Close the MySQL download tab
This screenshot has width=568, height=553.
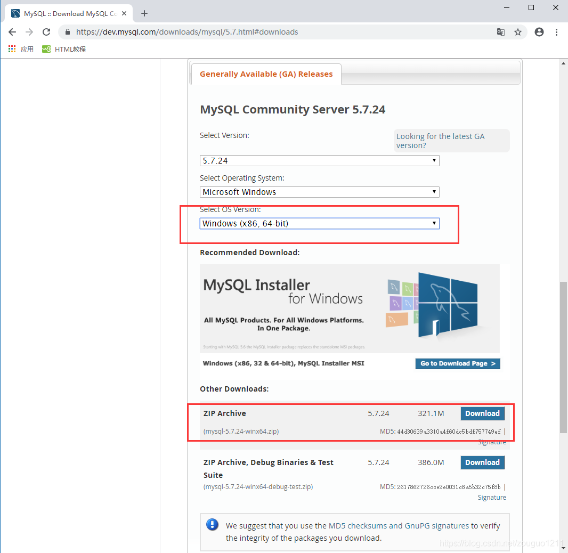124,13
